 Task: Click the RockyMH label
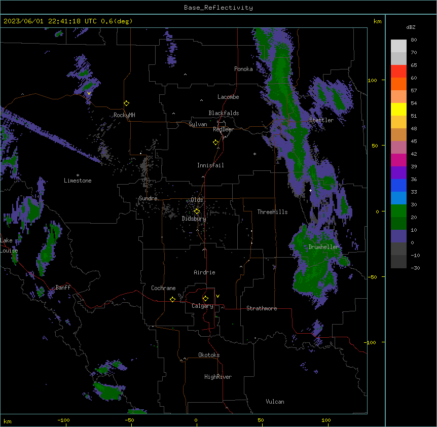coord(124,115)
